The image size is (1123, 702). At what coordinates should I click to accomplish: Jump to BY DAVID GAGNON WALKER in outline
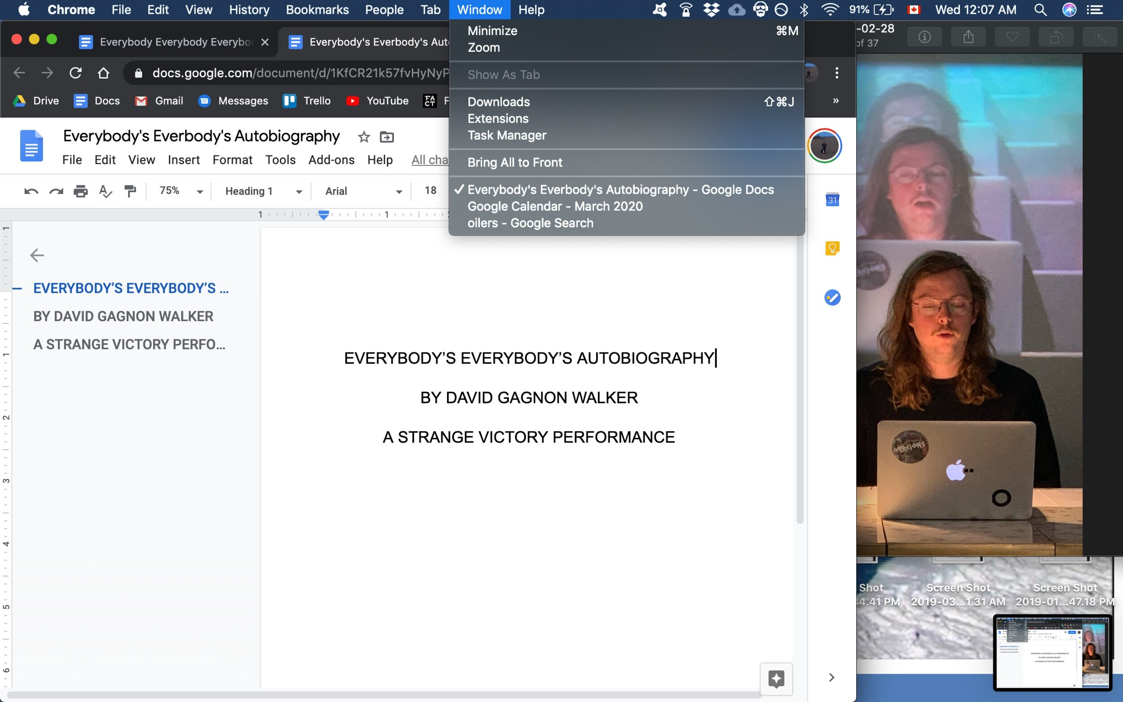(x=123, y=316)
